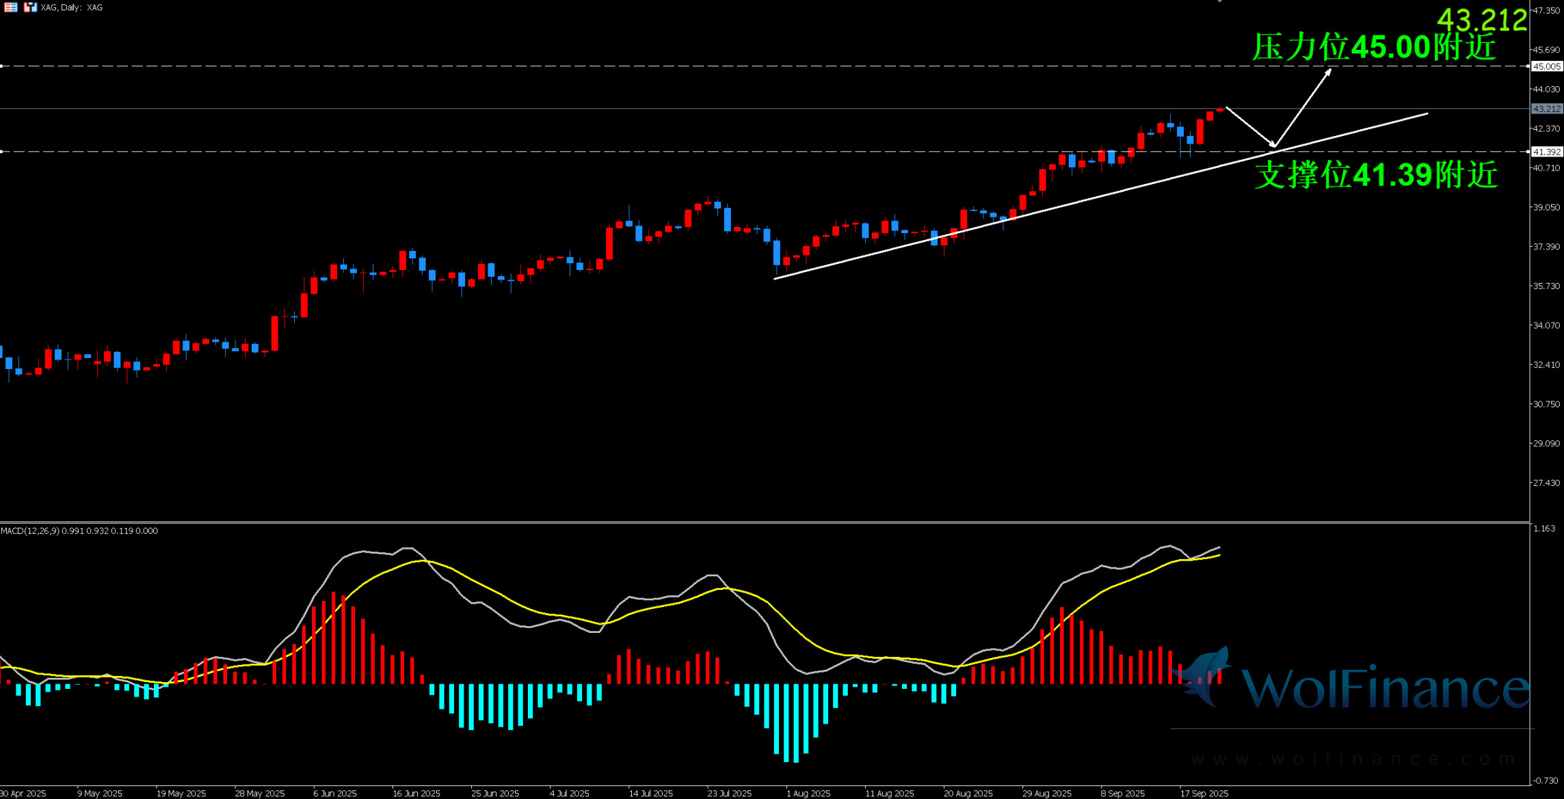
Task: Click the 17 Sep 2025 date marker
Action: (x=1204, y=794)
